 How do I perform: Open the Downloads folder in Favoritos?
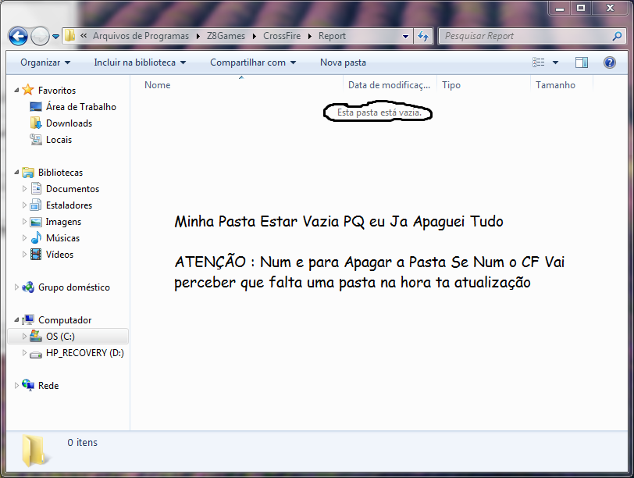click(x=69, y=123)
